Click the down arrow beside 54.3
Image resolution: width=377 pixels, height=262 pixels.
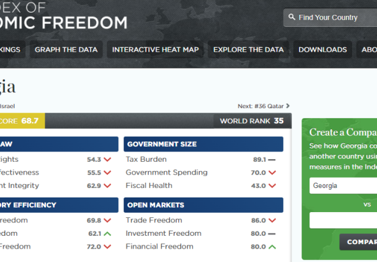click(x=107, y=160)
